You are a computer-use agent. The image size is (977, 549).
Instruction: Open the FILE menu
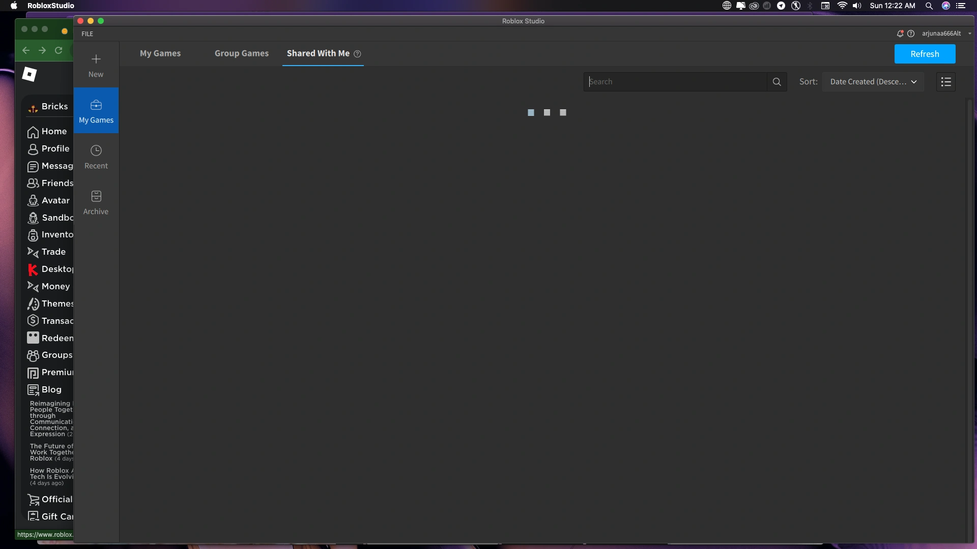[88, 34]
